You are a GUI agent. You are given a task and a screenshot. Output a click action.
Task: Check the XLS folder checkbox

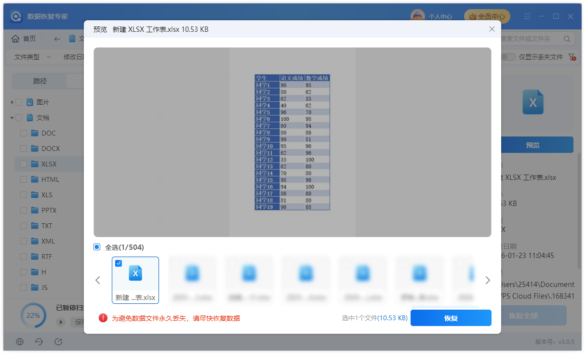coord(24,195)
